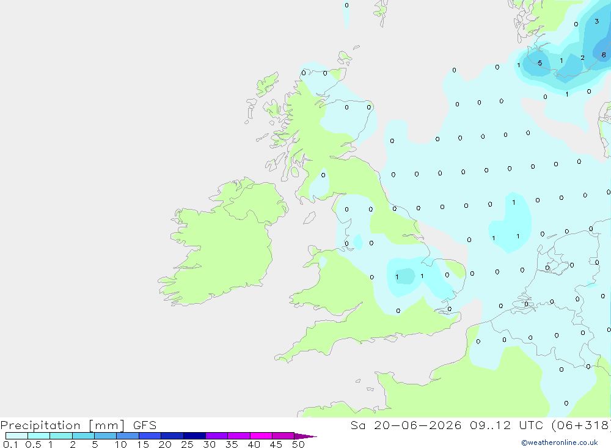
Task: Select the 45–50 mm legend color swatch
Action: [284, 436]
